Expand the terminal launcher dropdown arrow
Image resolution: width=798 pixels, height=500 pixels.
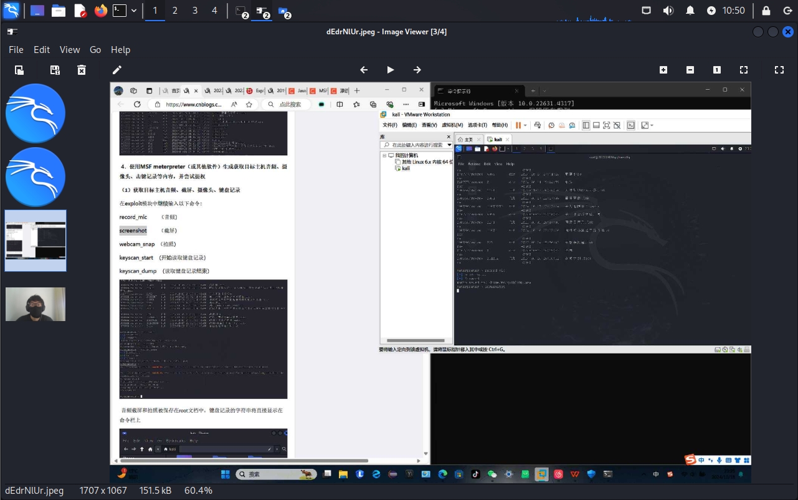133,11
